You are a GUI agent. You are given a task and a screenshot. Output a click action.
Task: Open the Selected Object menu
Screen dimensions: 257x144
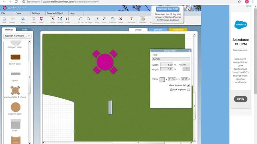pos(55,13)
